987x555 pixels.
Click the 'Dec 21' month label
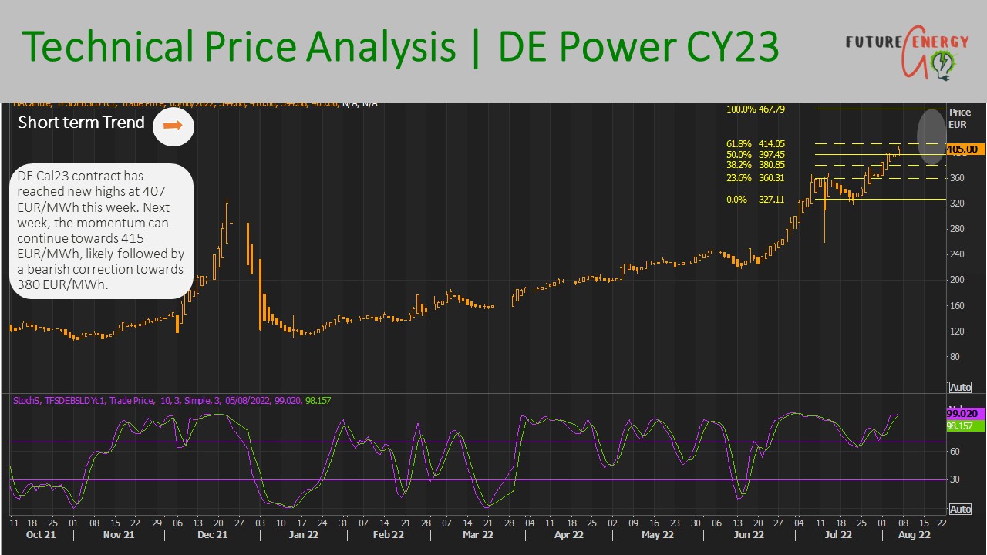pyautogui.click(x=212, y=534)
